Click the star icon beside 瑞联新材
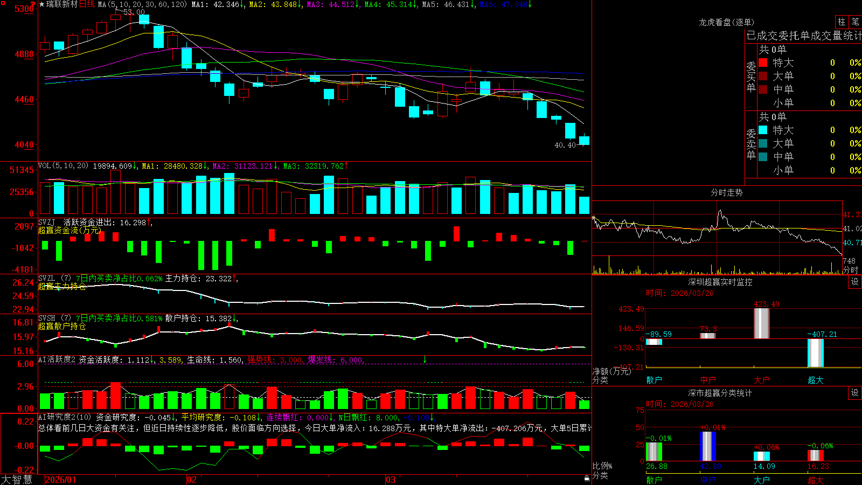Viewport: 862px width, 485px height. coord(41,4)
